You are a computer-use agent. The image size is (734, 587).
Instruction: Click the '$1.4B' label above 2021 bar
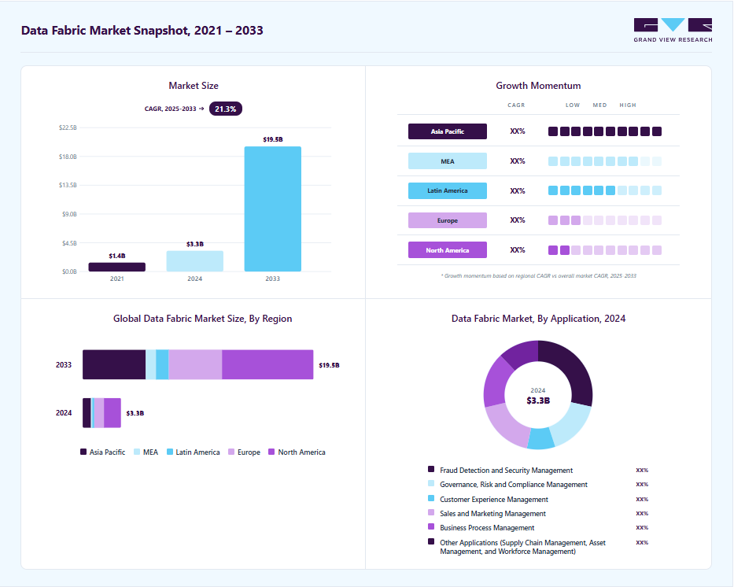point(117,256)
